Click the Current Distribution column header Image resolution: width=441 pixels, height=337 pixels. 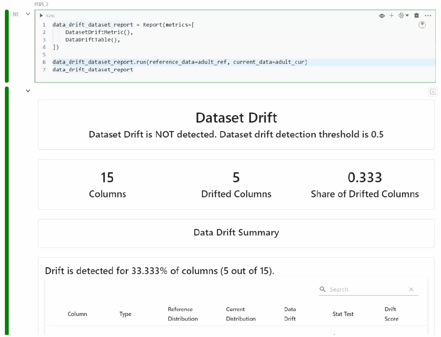[x=241, y=314]
